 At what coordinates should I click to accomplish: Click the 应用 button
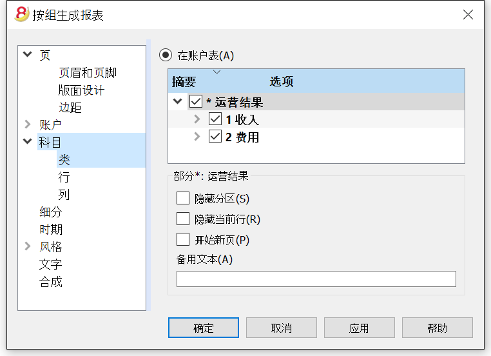pos(359,328)
